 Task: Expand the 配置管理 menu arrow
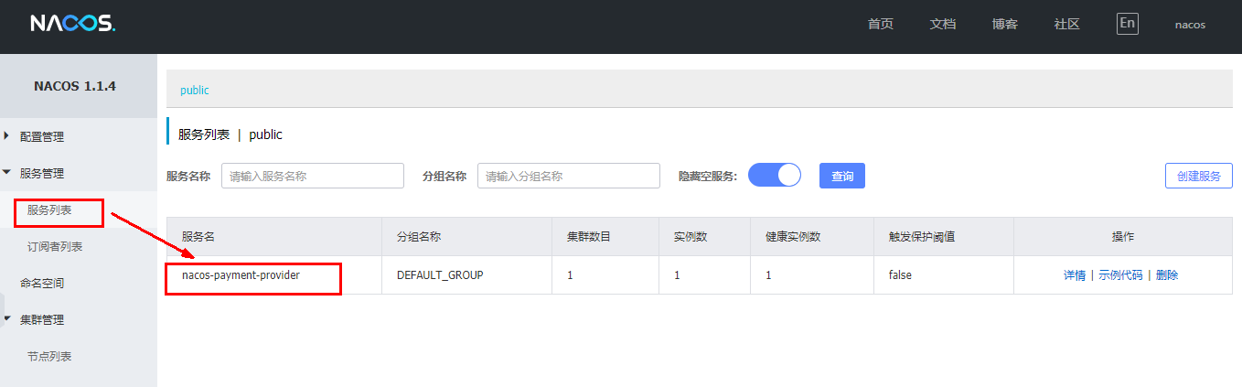point(7,136)
